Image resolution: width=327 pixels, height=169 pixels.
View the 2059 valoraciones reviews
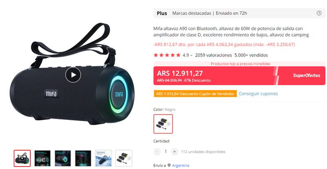pyautogui.click(x=213, y=55)
